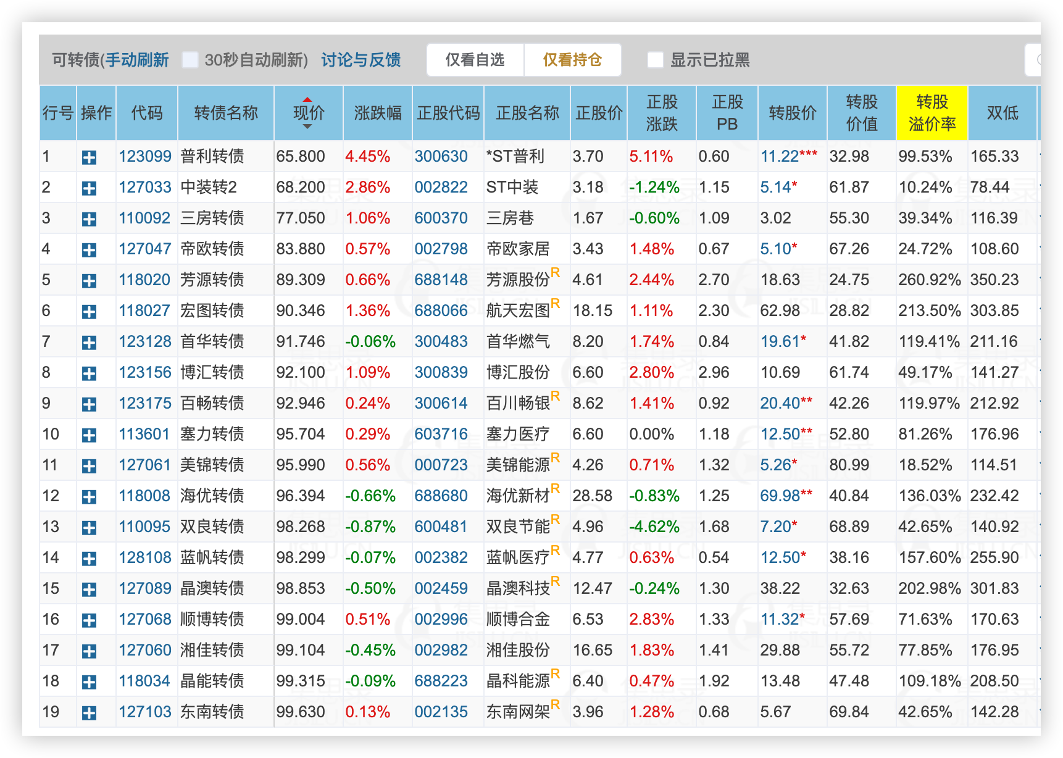Click the search field at top right
1063x758 pixels.
click(x=1033, y=60)
